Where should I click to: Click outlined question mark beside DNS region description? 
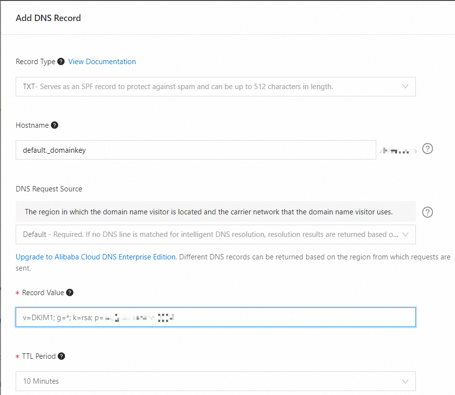[427, 212]
